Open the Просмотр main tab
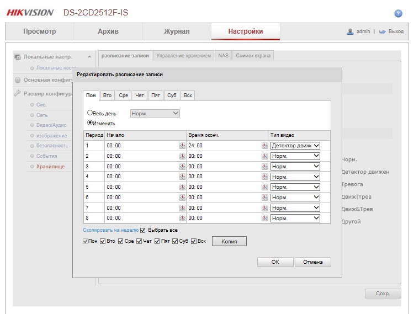Screen dimensions: 419x314 [x=40, y=31]
